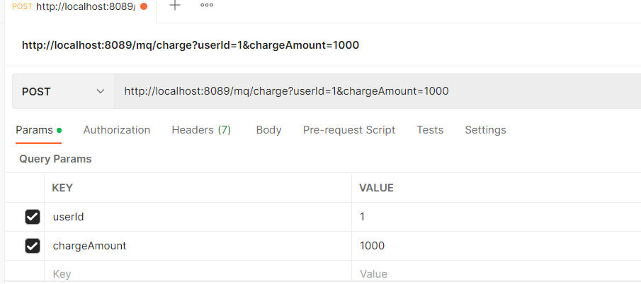Click the empty Value placeholder field

[x=497, y=272]
